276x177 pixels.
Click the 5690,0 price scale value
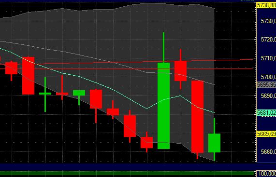tap(268, 96)
